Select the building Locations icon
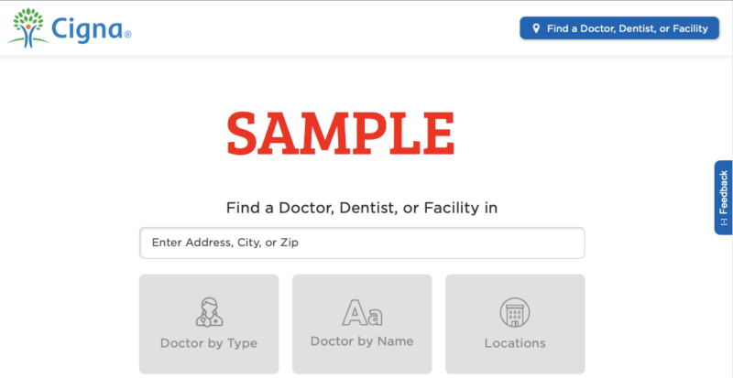The height and width of the screenshot is (378, 733). [515, 313]
